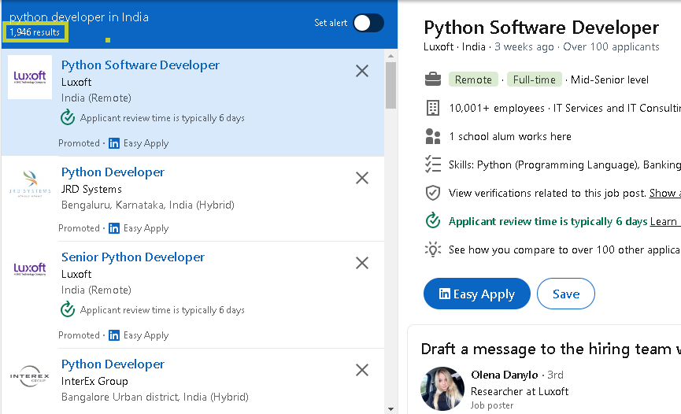Click review time clock icon in job details
The width and height of the screenshot is (681, 414).
(x=432, y=220)
